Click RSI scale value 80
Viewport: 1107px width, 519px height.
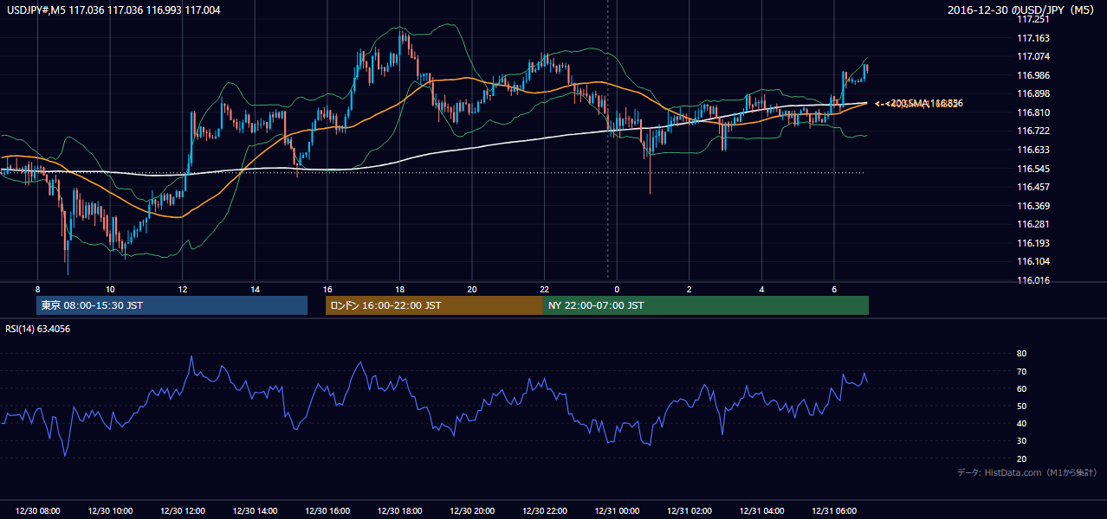[x=1022, y=354]
